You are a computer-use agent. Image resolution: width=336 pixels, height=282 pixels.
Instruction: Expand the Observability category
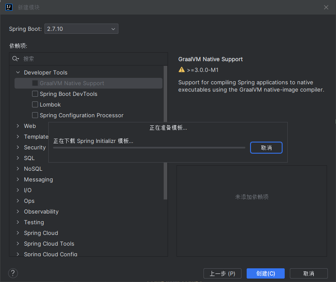pyautogui.click(x=18, y=211)
